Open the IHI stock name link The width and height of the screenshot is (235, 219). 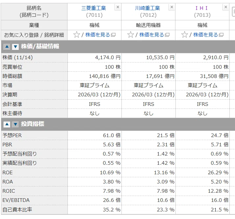[202, 8]
